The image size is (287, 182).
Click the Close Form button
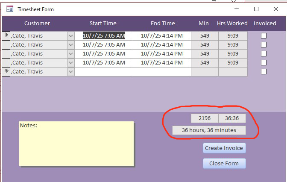tap(224, 163)
